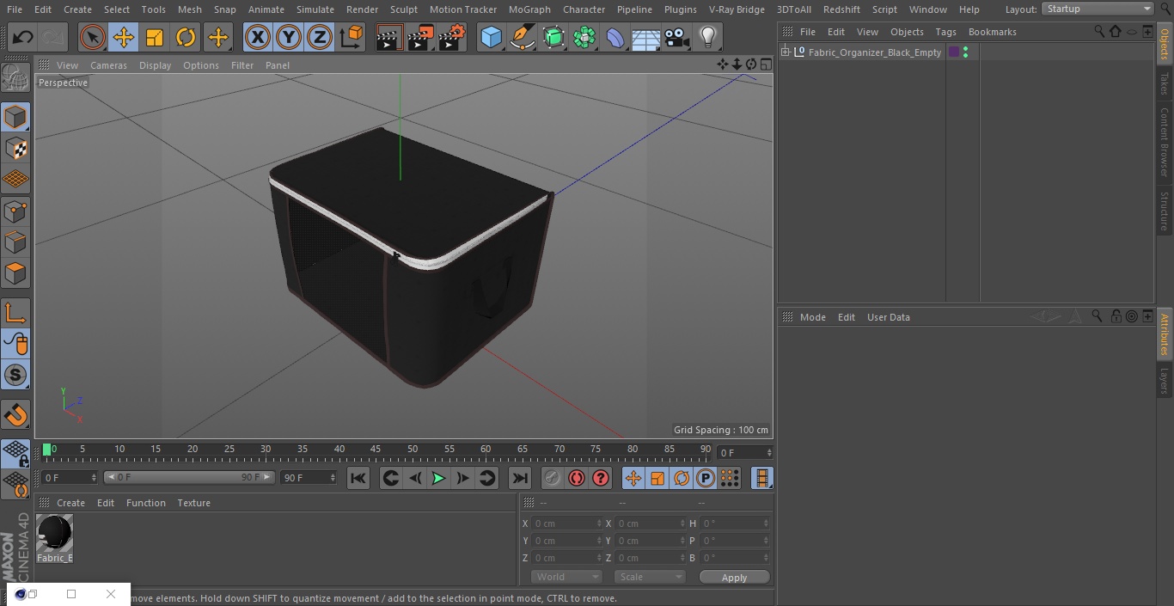Enable Polygons mode
Image resolution: width=1174 pixels, height=606 pixels.
[x=15, y=273]
